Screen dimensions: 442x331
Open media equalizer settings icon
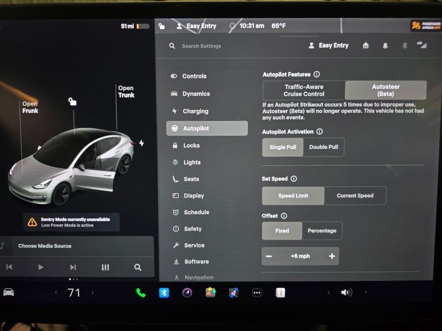click(x=105, y=267)
